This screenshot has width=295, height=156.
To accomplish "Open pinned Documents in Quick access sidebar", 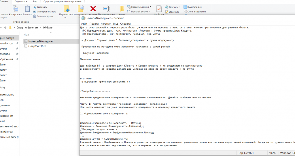I will click(x=5, y=54).
